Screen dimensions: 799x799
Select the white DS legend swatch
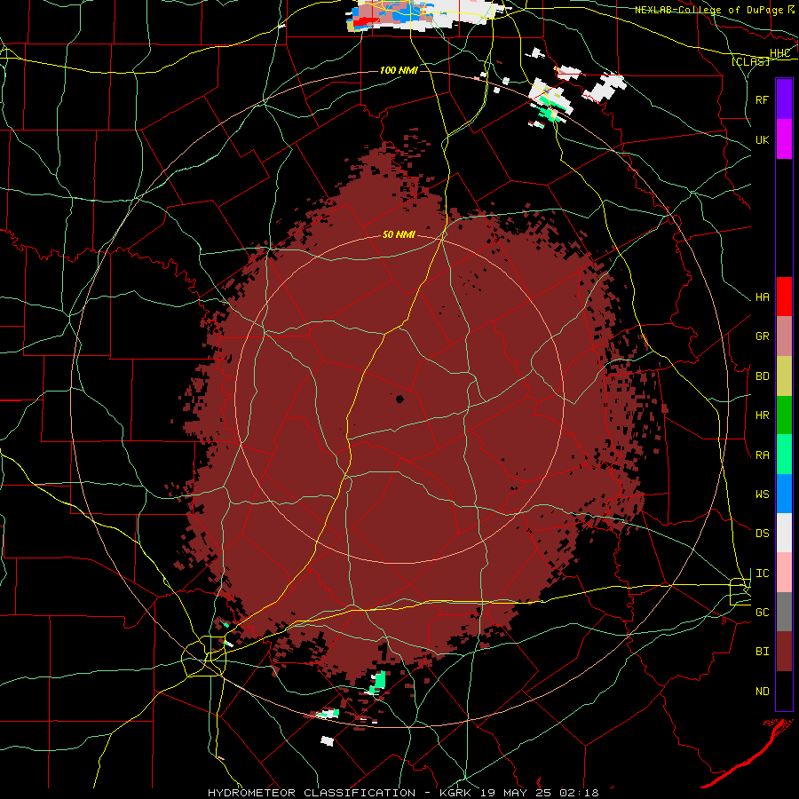[x=784, y=533]
